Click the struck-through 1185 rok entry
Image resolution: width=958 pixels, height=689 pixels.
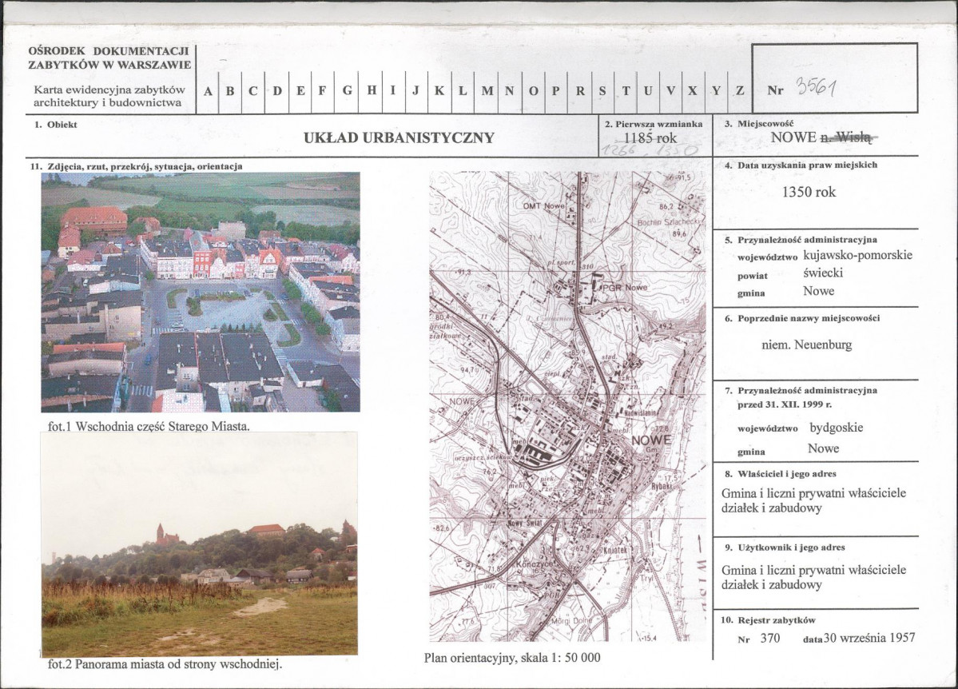(650, 137)
